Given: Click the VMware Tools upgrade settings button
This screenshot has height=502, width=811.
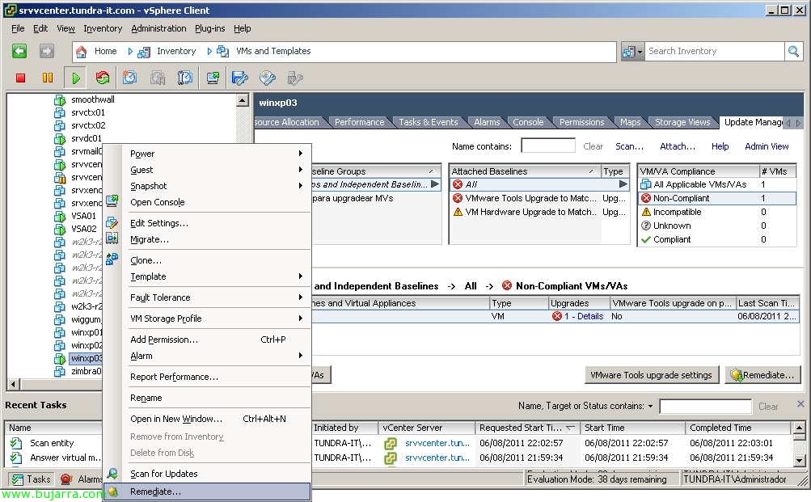Looking at the screenshot, I should [652, 375].
